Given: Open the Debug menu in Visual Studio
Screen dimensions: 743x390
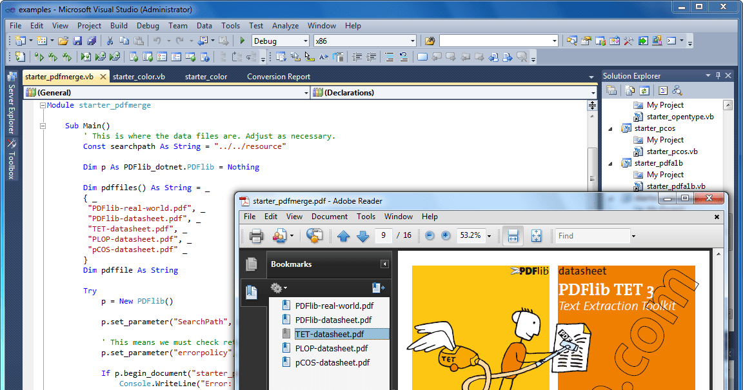Looking at the screenshot, I should (148, 26).
